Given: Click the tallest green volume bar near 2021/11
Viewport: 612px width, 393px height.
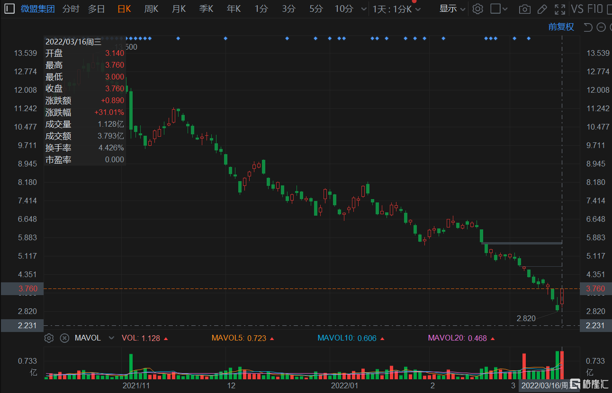Looking at the screenshot, I should 131,367.
